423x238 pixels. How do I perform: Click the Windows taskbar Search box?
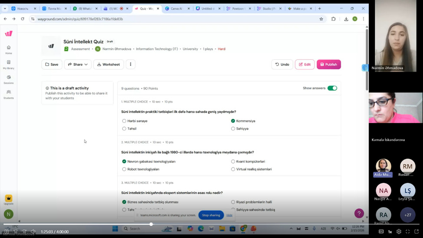coord(138,228)
